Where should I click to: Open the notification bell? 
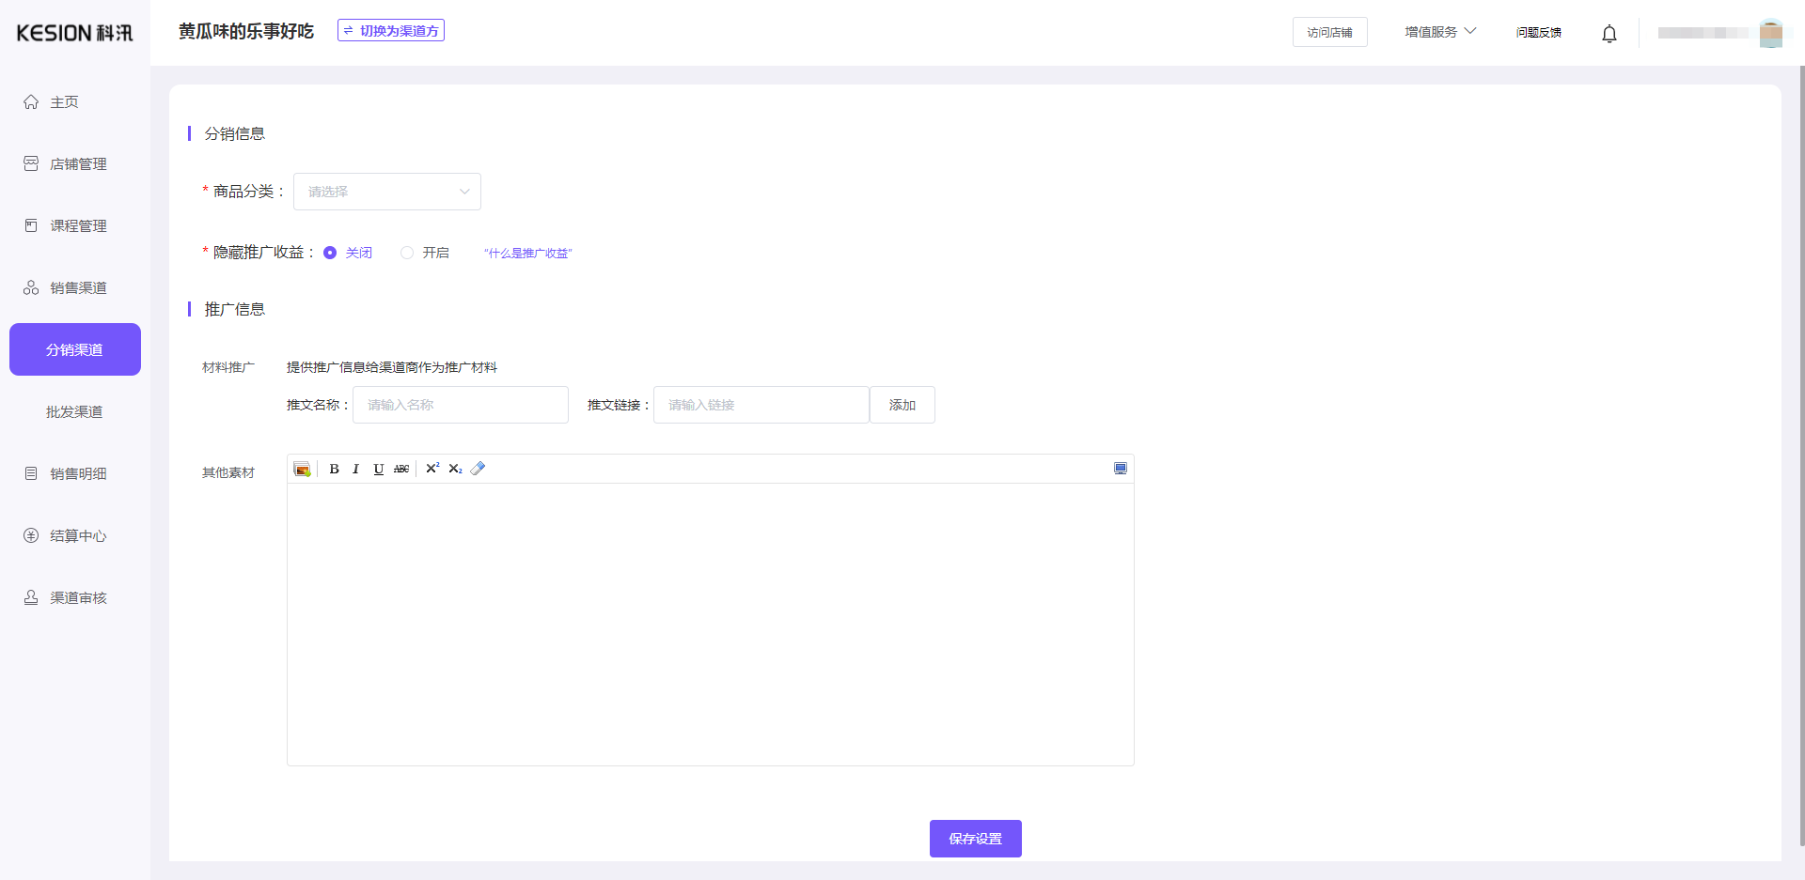pos(1609,34)
